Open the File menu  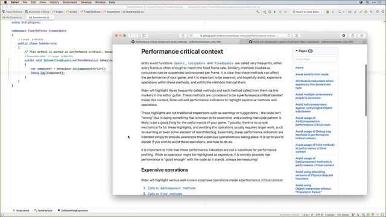tap(25, 2)
